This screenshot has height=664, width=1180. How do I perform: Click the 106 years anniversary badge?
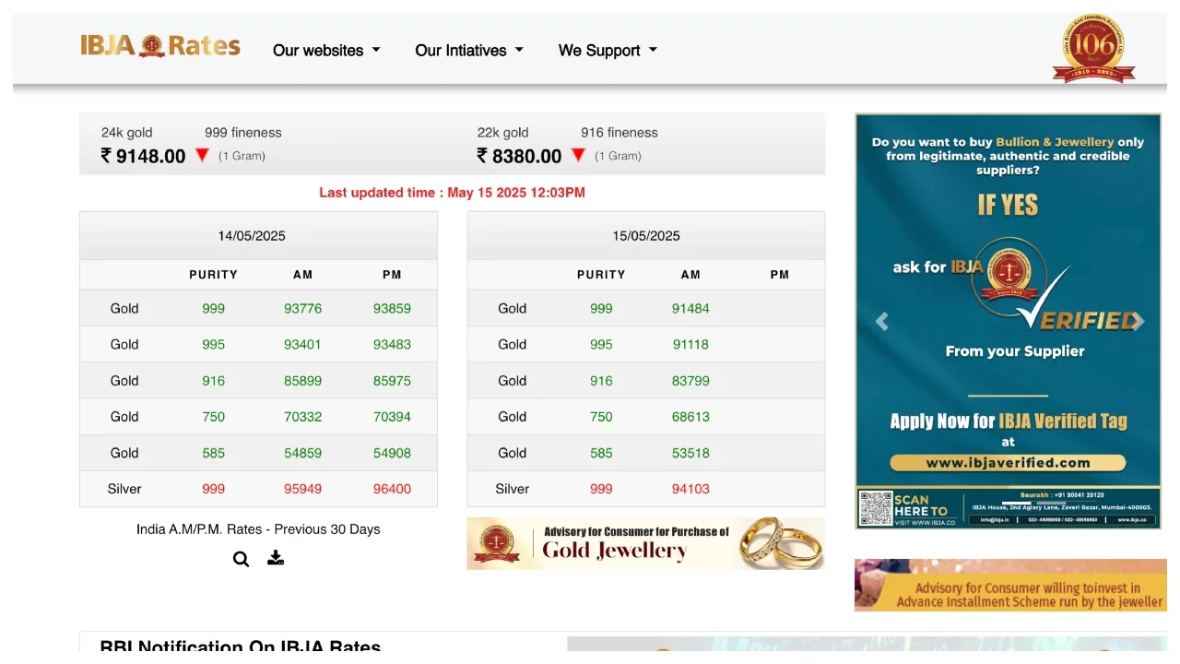1093,49
